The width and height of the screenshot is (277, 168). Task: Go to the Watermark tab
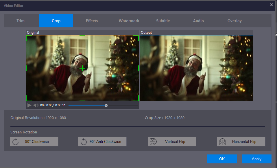tap(129, 21)
